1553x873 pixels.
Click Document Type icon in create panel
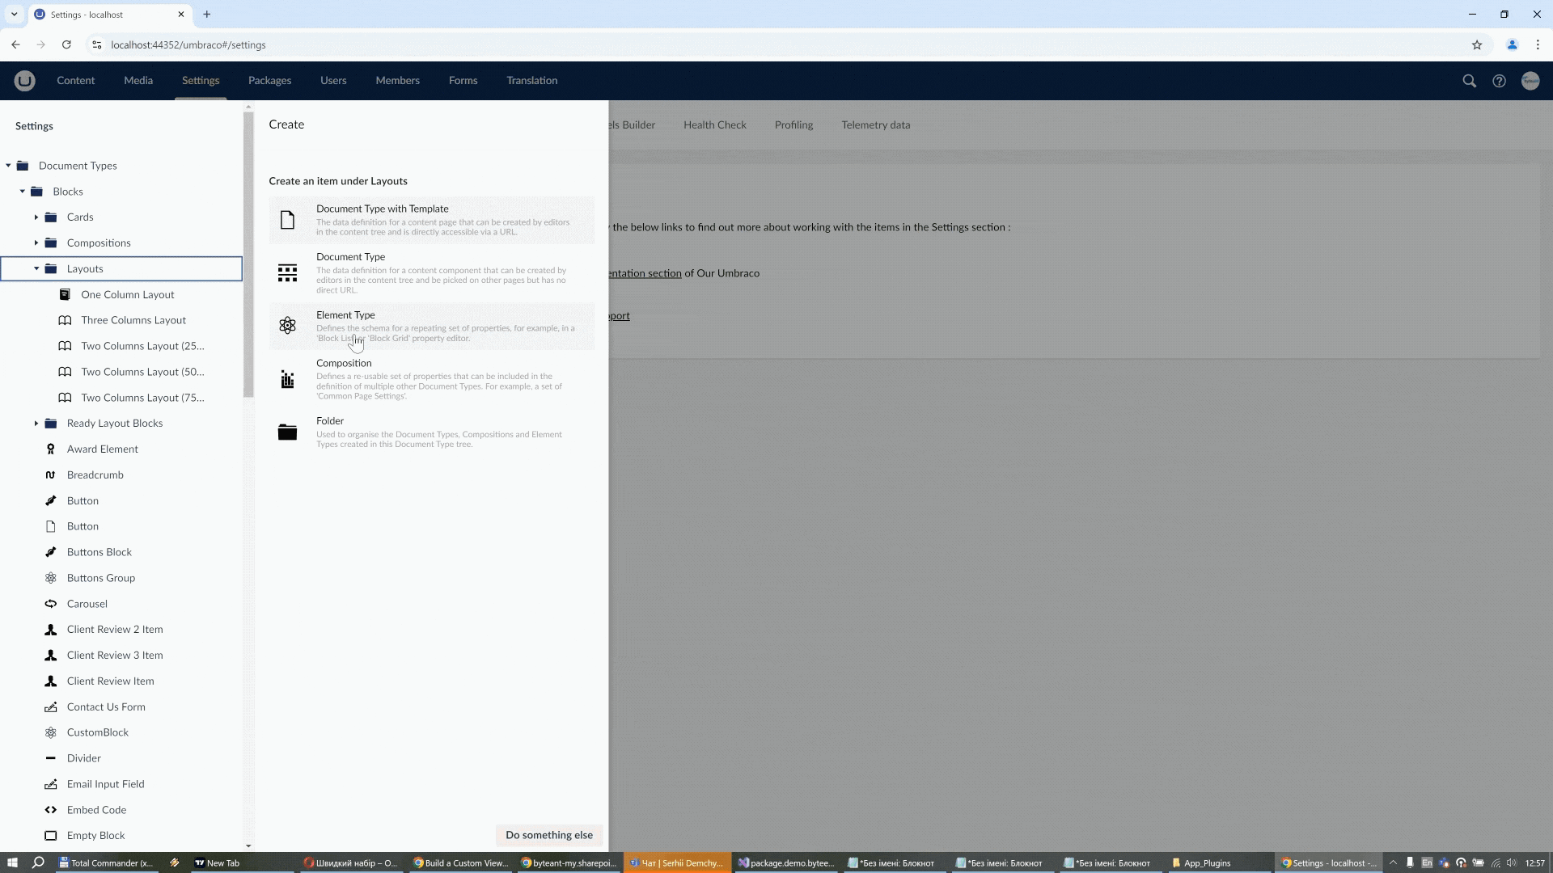pos(288,273)
